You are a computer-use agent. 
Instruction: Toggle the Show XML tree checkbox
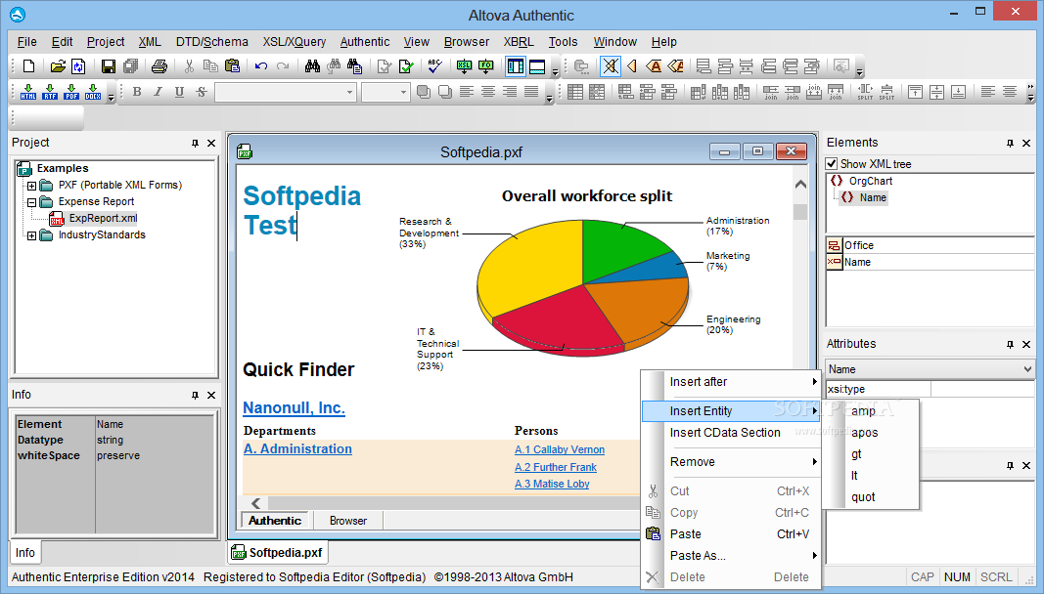[x=832, y=163]
